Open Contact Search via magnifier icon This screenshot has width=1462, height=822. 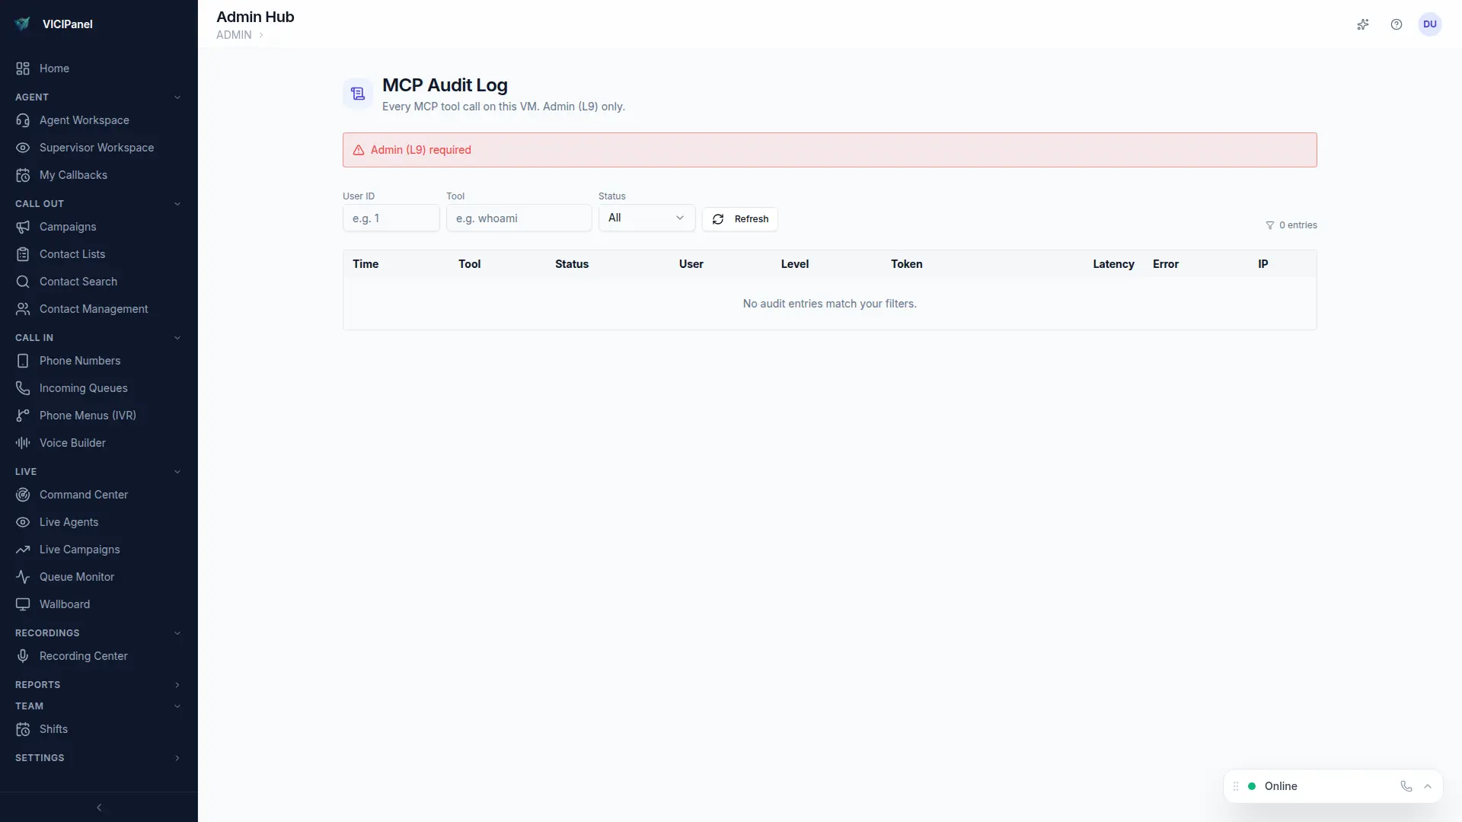(23, 282)
